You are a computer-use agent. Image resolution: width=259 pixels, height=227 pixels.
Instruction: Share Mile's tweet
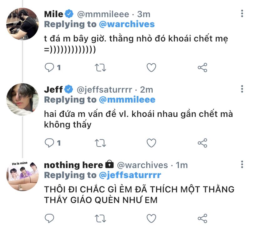(202, 67)
